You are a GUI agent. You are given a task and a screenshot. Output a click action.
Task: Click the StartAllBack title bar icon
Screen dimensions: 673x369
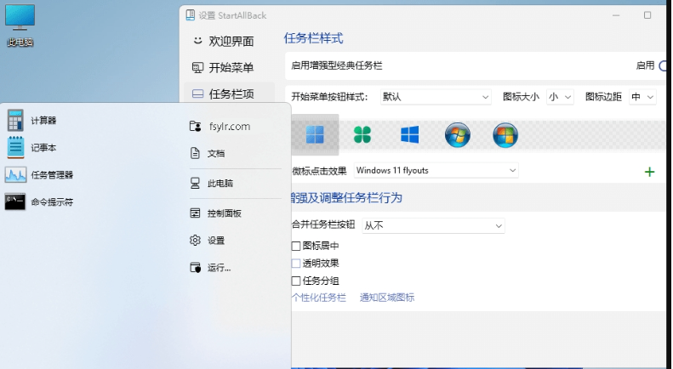[x=190, y=15]
